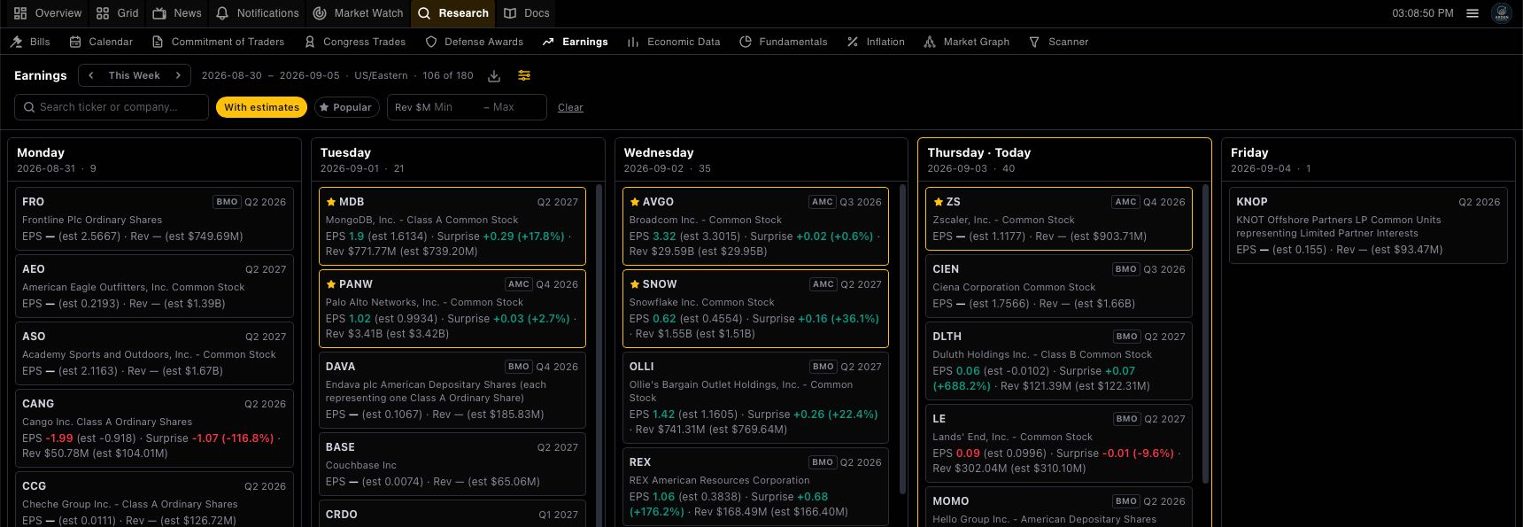
Task: Open the Fundamentals tab
Action: [x=784, y=42]
